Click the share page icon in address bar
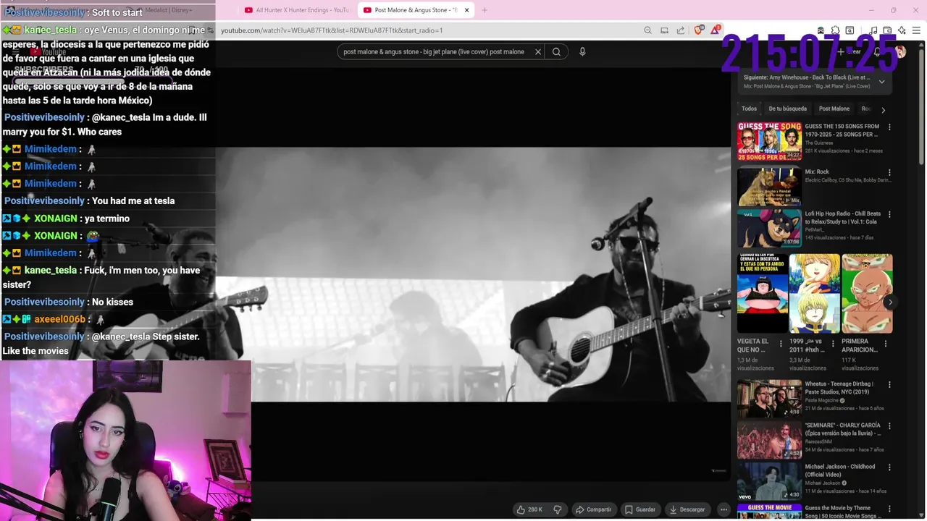 click(x=681, y=30)
